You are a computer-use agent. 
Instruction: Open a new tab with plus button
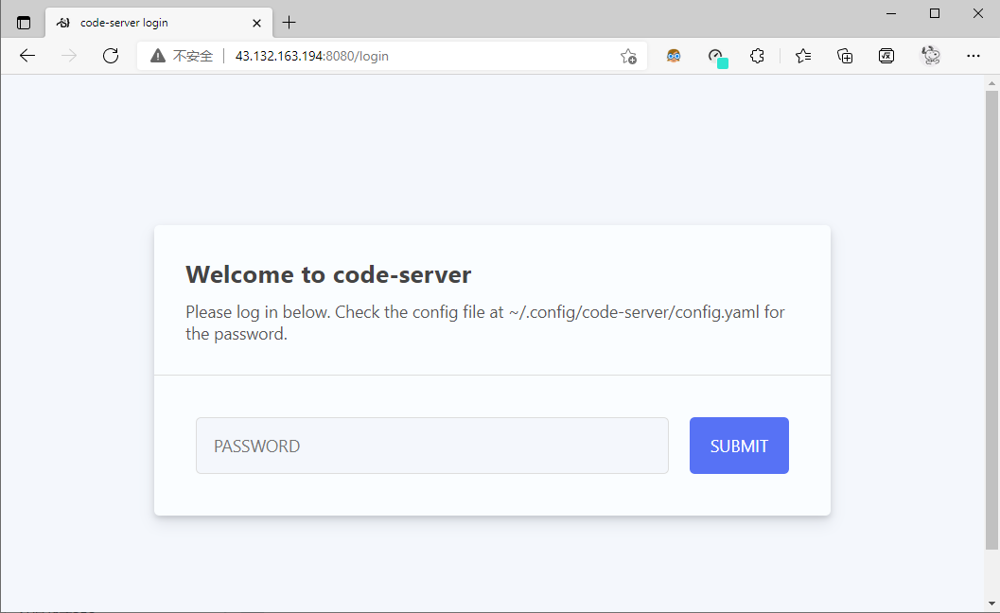click(x=289, y=23)
